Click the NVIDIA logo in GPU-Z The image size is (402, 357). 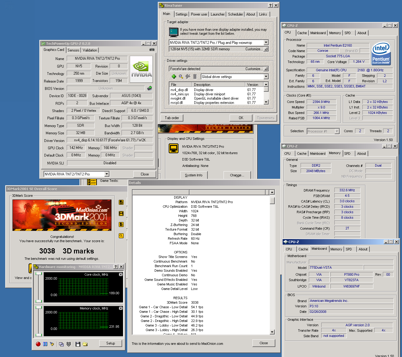pos(141,69)
